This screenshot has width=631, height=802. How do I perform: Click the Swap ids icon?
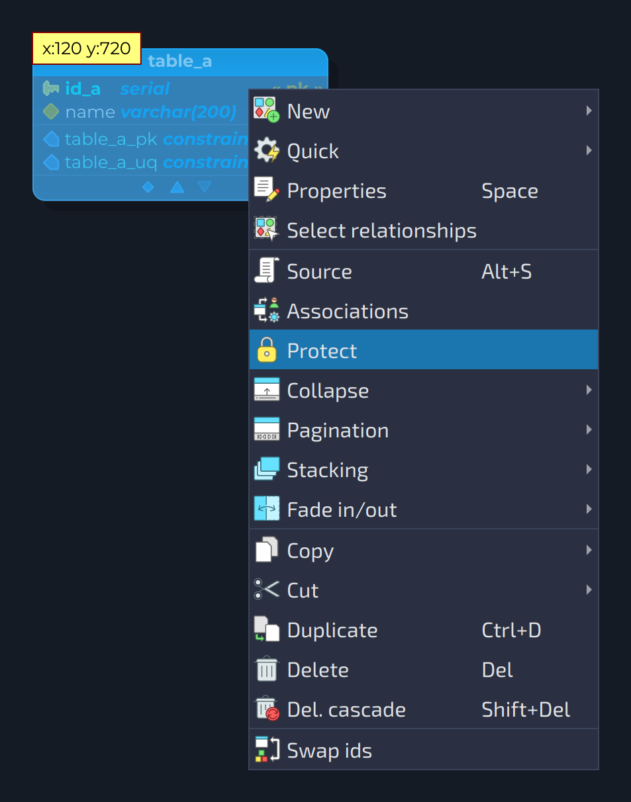(267, 750)
